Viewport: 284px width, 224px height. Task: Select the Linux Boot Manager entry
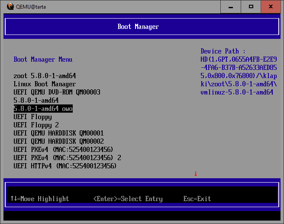(45, 84)
